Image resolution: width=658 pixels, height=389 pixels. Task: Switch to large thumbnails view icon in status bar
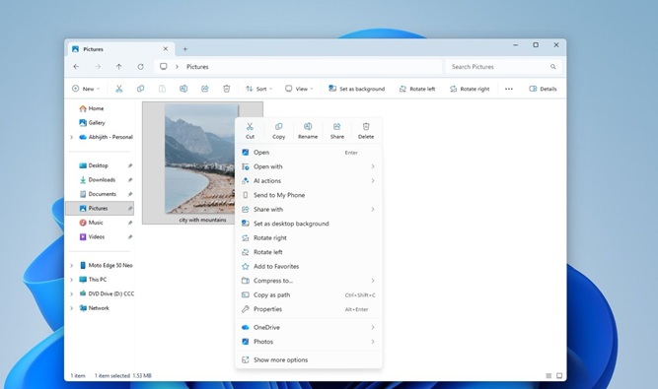point(559,375)
